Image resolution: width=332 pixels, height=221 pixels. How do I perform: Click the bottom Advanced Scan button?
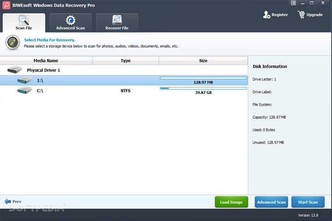click(272, 202)
